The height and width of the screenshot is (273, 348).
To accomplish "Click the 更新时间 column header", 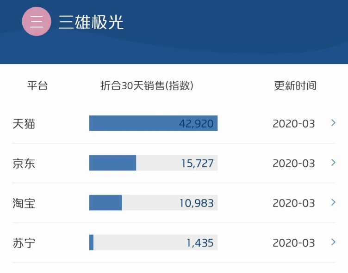I will tap(295, 85).
